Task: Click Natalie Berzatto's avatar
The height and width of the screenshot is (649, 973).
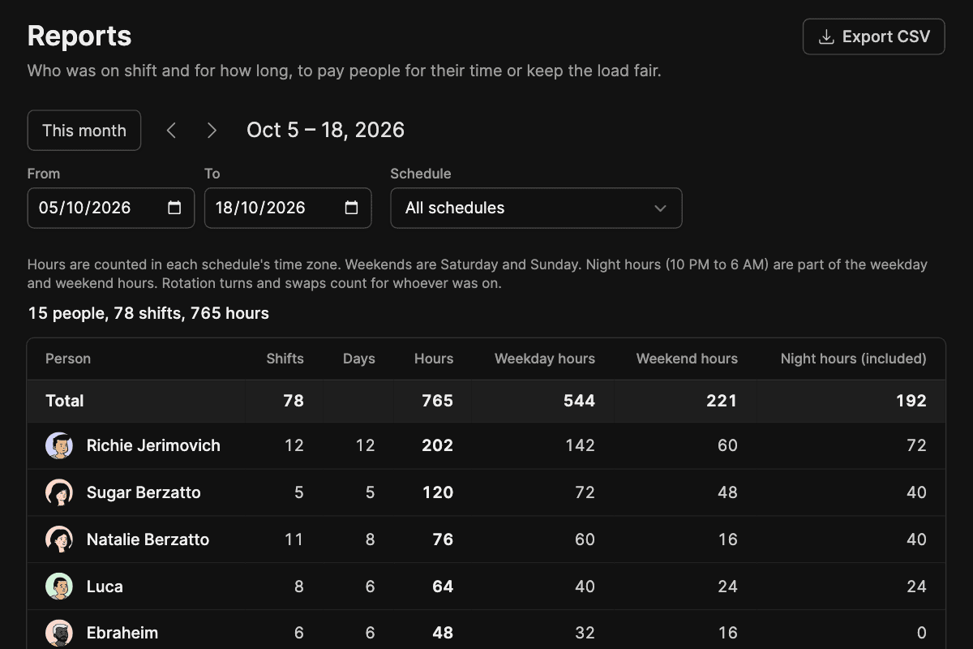Action: pyautogui.click(x=59, y=539)
